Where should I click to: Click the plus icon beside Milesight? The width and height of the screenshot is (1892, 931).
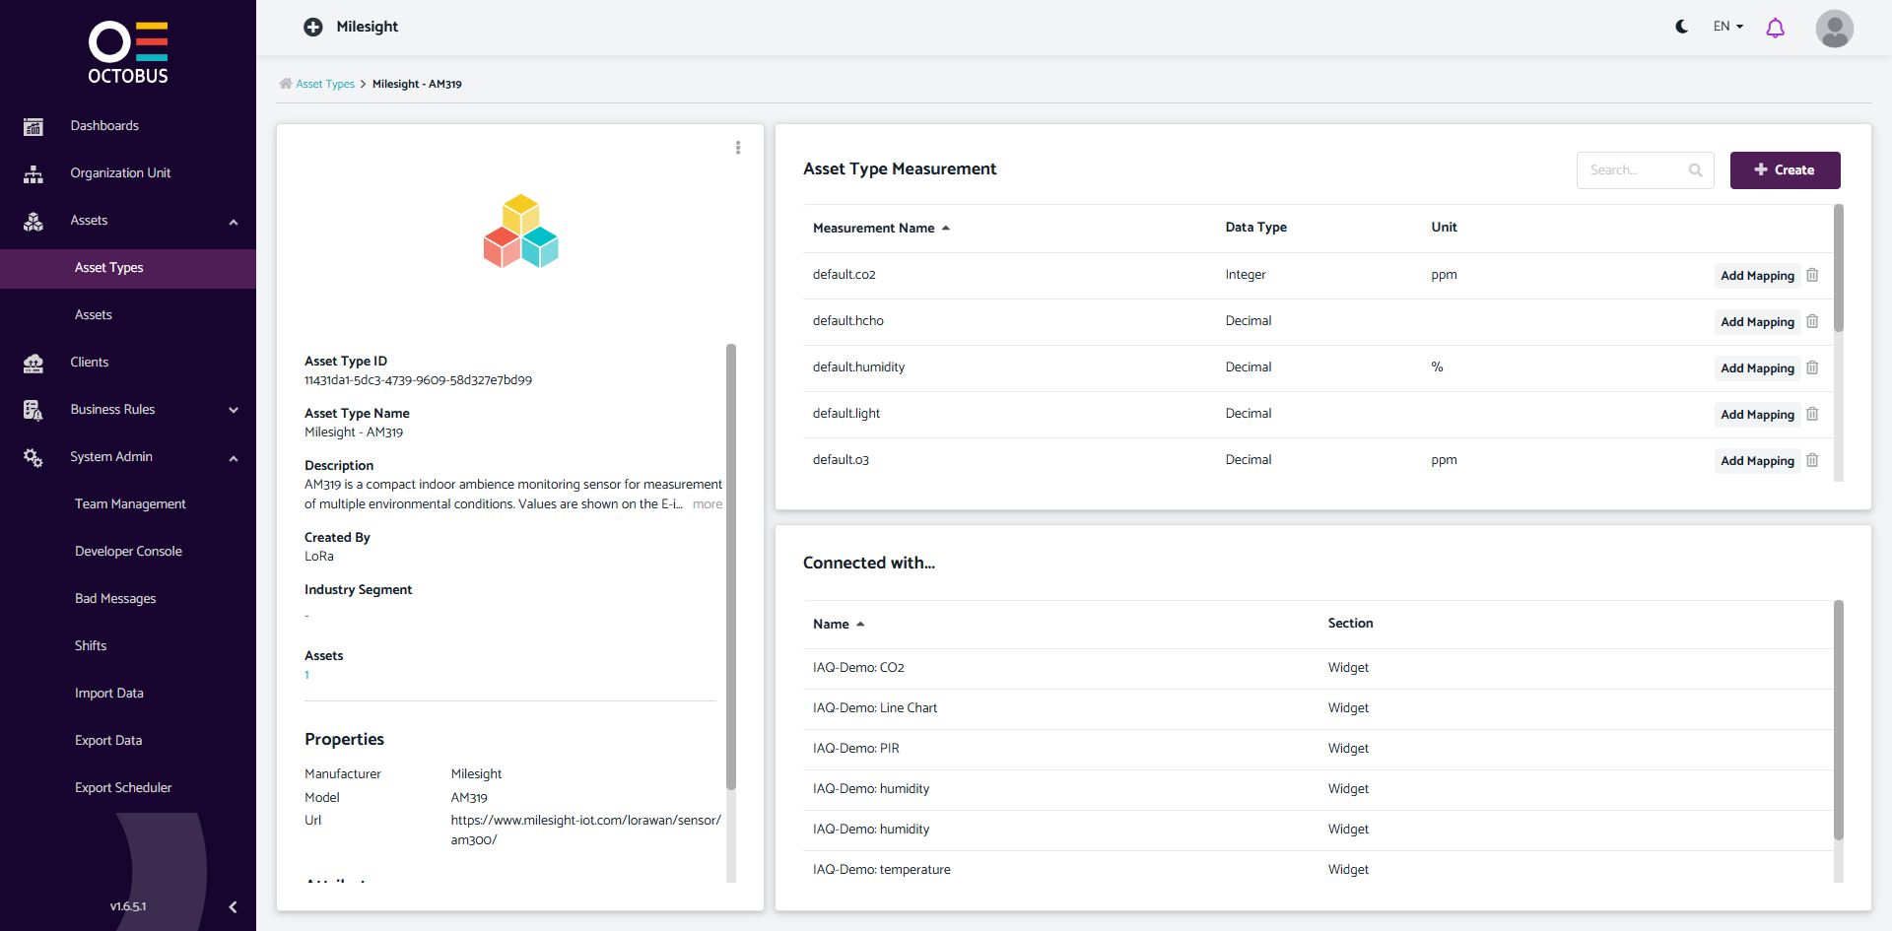[313, 27]
